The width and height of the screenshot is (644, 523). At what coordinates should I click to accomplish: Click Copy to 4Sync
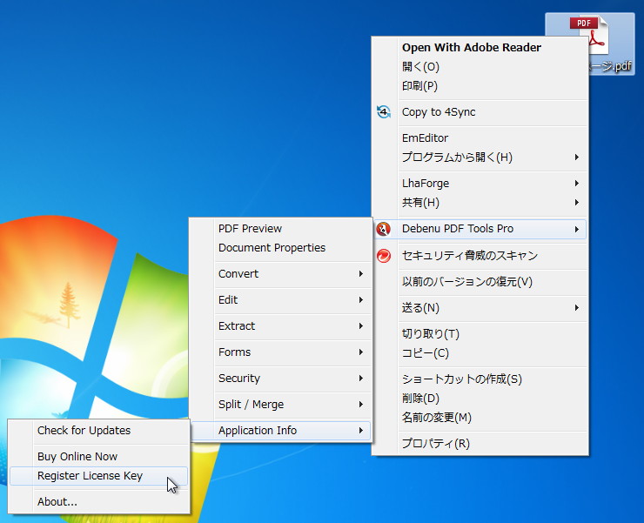point(480,111)
